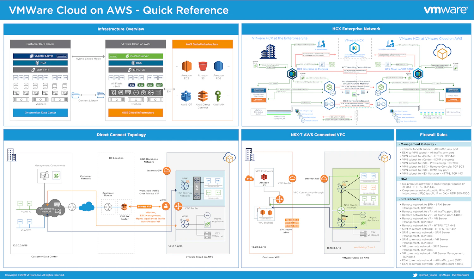The image size is (474, 279).
Task: Click the orange VPC Router icon in Direct Connect Topology
Action: pos(178,207)
